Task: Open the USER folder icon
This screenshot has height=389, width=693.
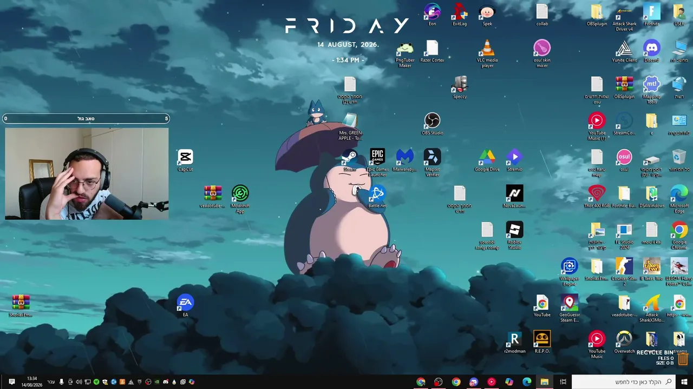Action: tap(679, 15)
